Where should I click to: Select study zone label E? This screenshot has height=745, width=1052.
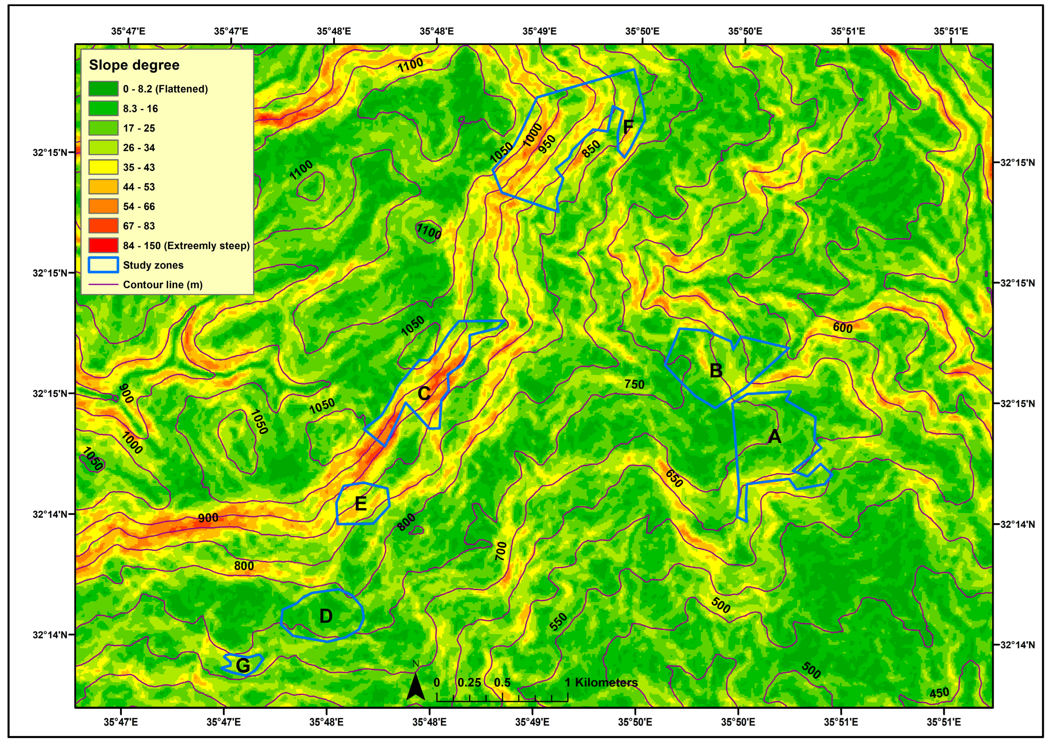click(361, 504)
